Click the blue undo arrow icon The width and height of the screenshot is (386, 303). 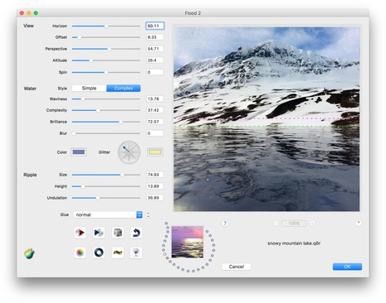click(x=136, y=233)
